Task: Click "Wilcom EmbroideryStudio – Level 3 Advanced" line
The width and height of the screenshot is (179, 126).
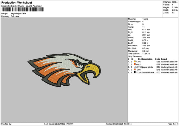Action: tap(21, 6)
